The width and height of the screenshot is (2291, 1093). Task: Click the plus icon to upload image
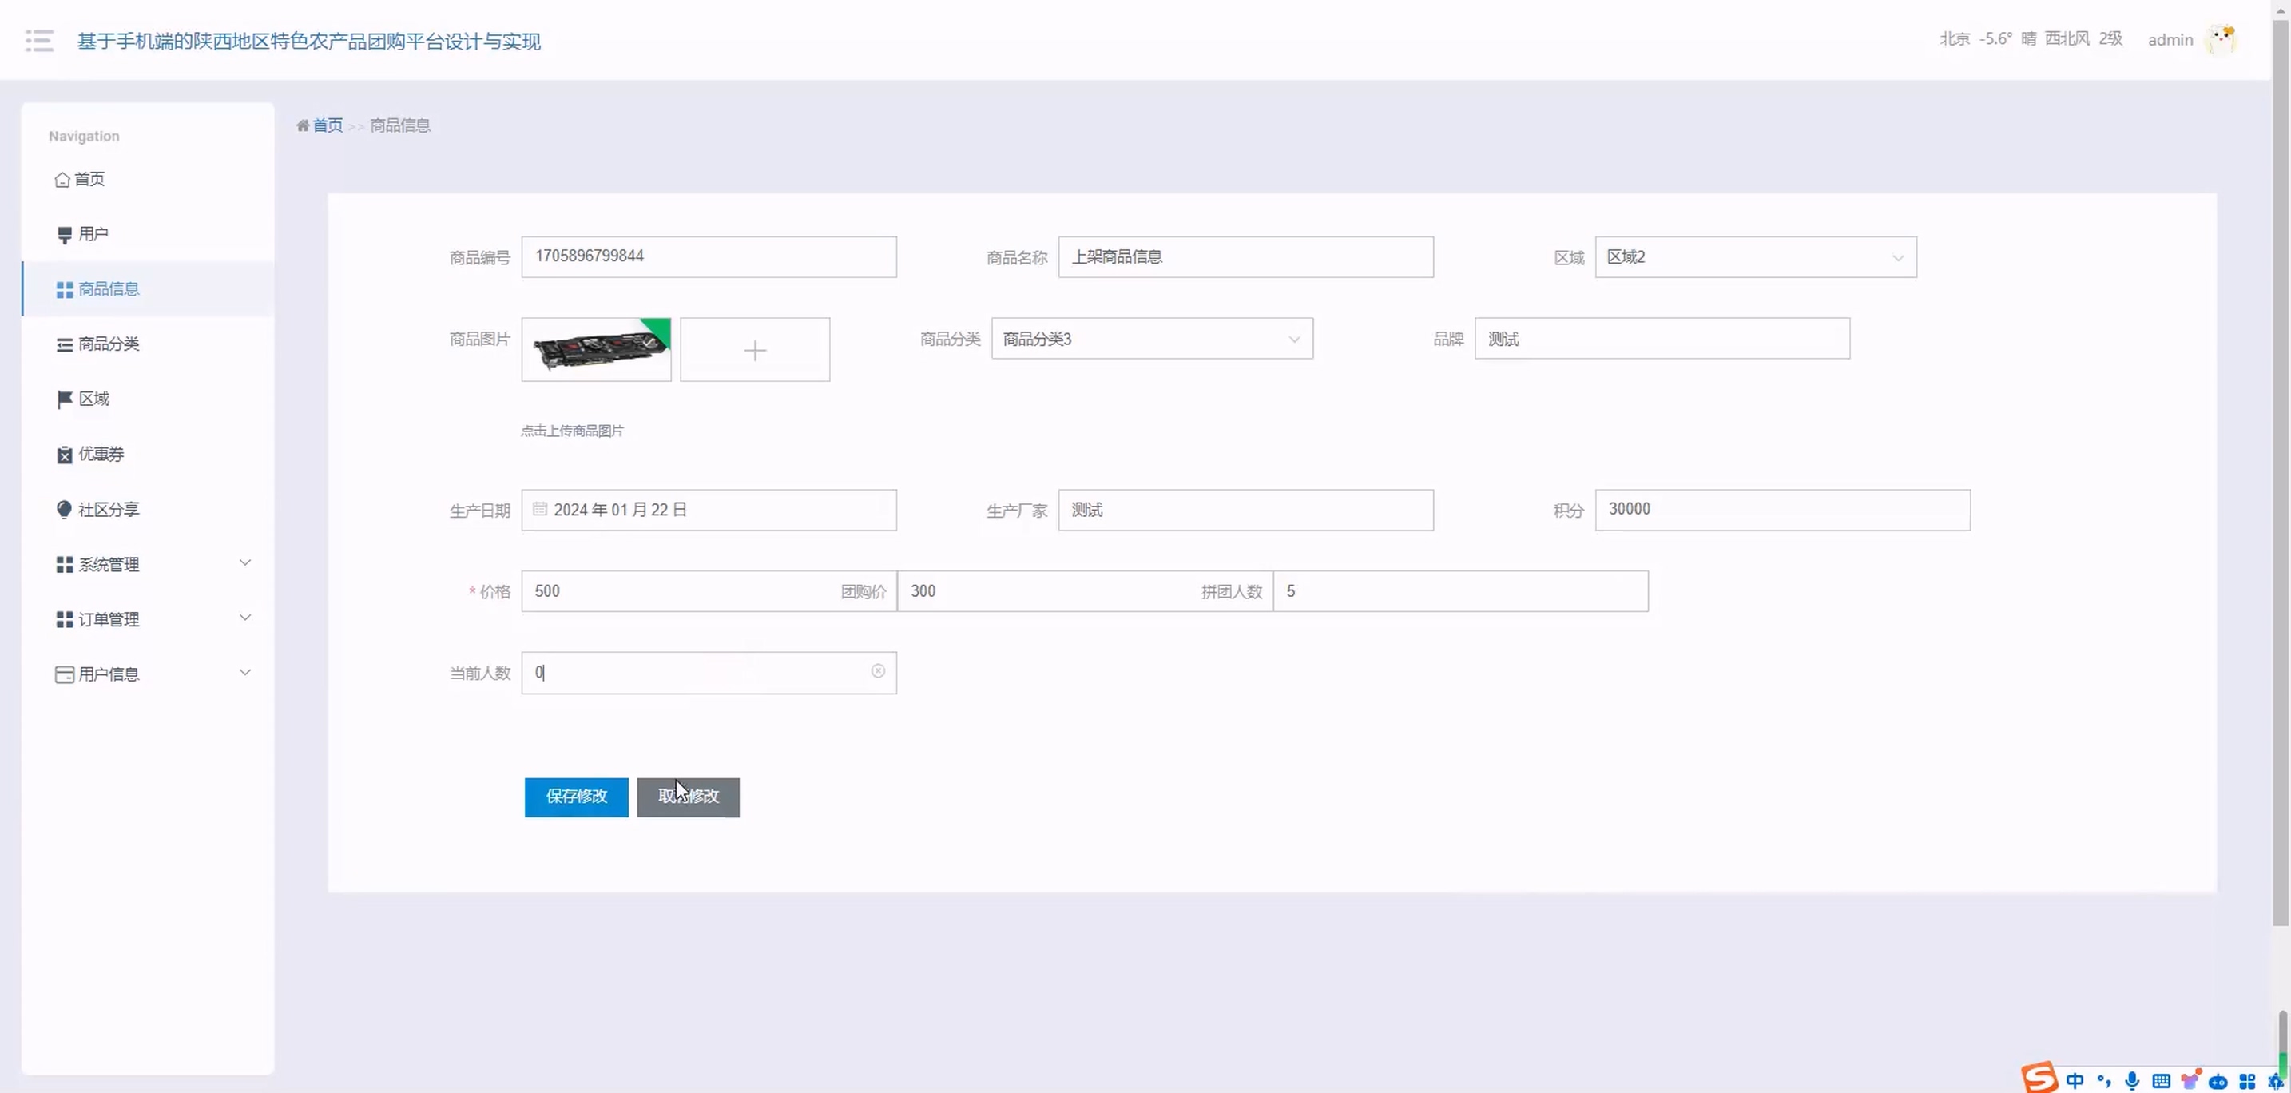tap(755, 349)
